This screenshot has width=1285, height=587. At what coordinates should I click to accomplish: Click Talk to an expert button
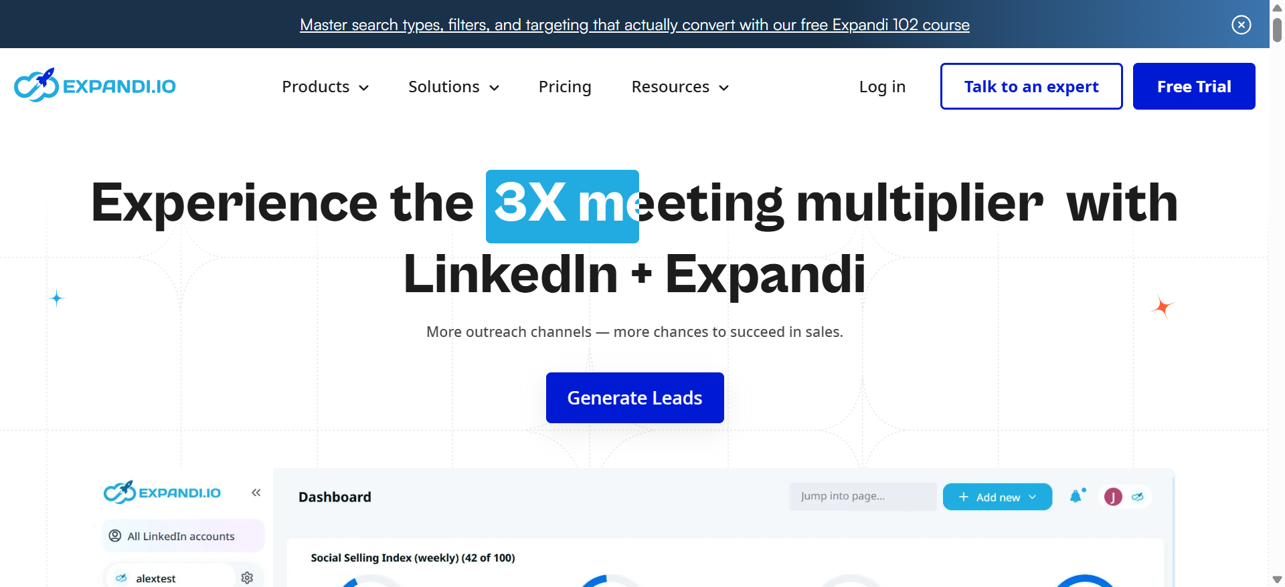(1031, 86)
